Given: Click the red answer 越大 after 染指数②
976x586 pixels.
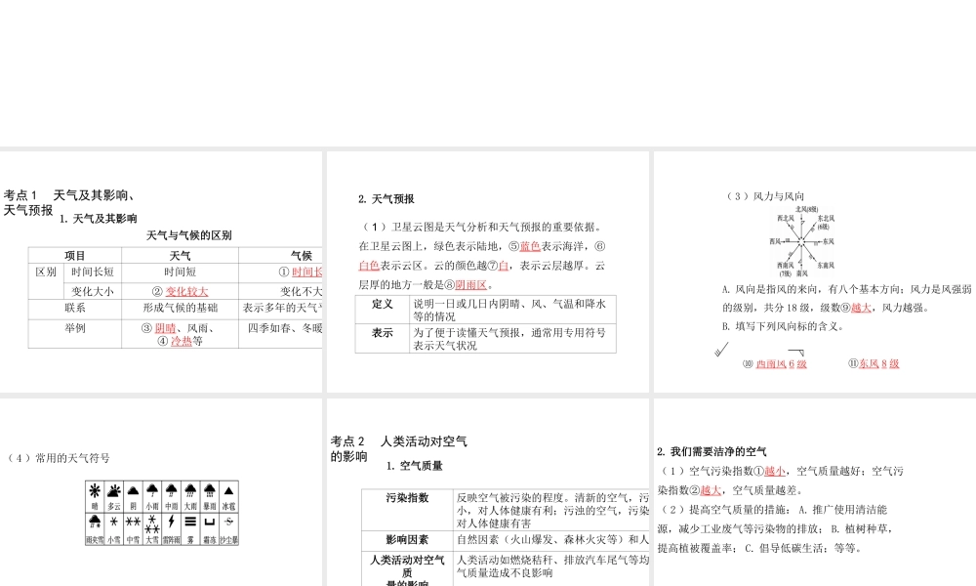Looking at the screenshot, I should (x=711, y=490).
